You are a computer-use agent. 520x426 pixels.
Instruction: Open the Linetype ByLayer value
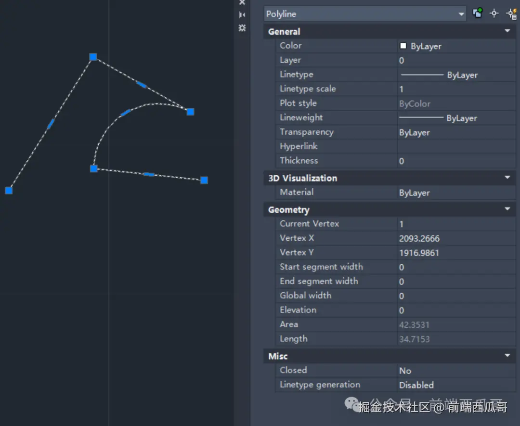(456, 75)
